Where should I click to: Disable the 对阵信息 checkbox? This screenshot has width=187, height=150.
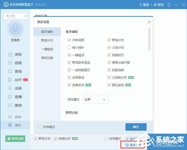(x=70, y=40)
